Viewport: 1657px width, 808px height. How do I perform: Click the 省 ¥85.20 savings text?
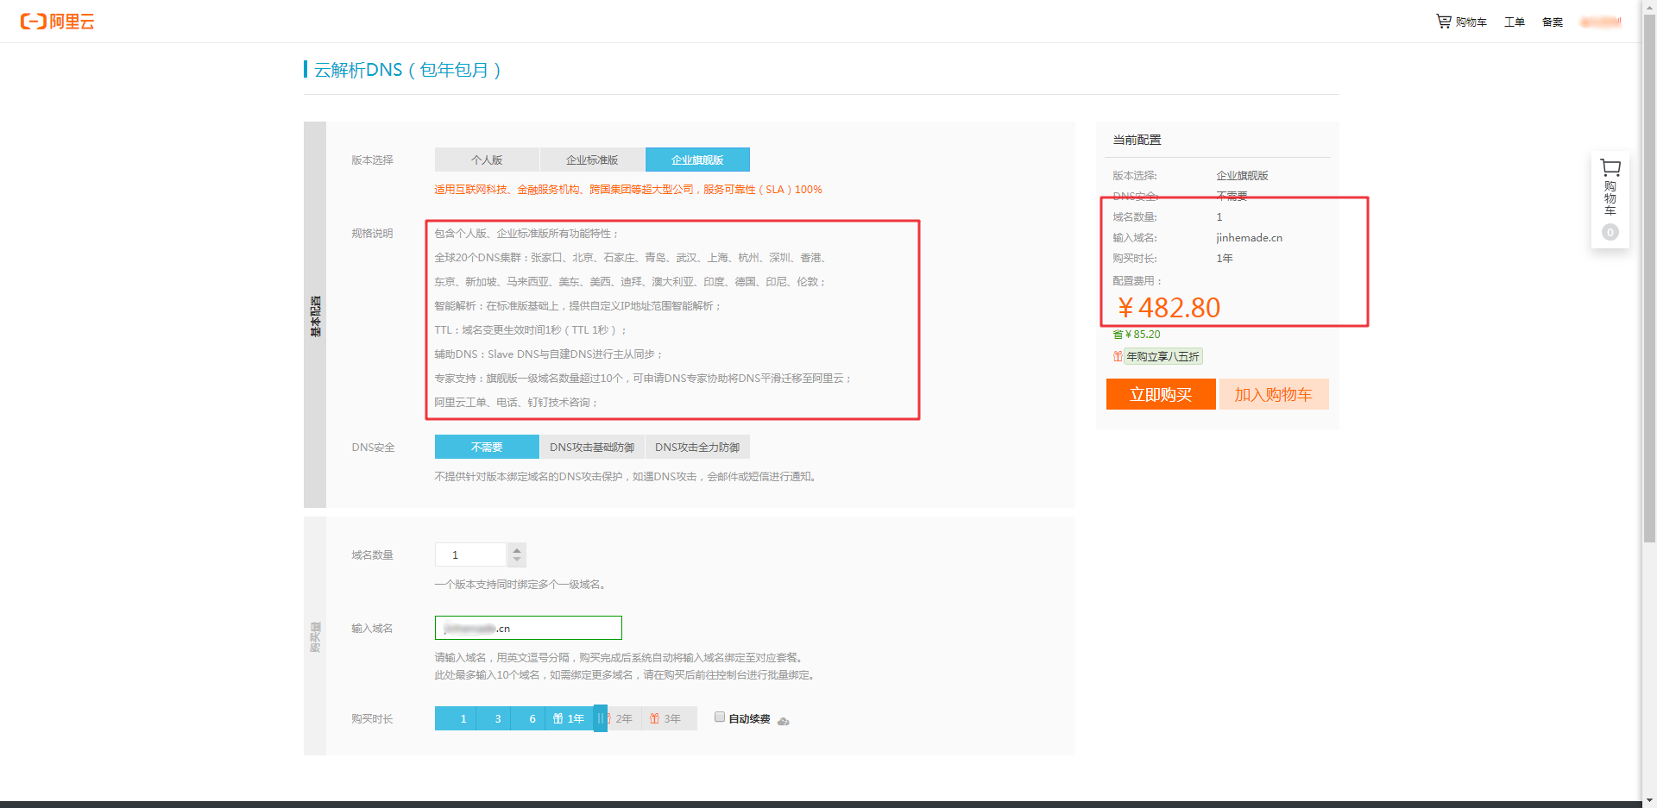1137,335
